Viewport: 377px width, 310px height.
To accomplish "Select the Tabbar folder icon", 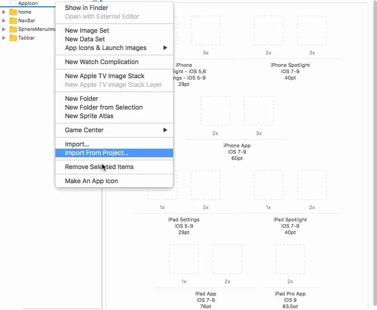I will 13,38.
